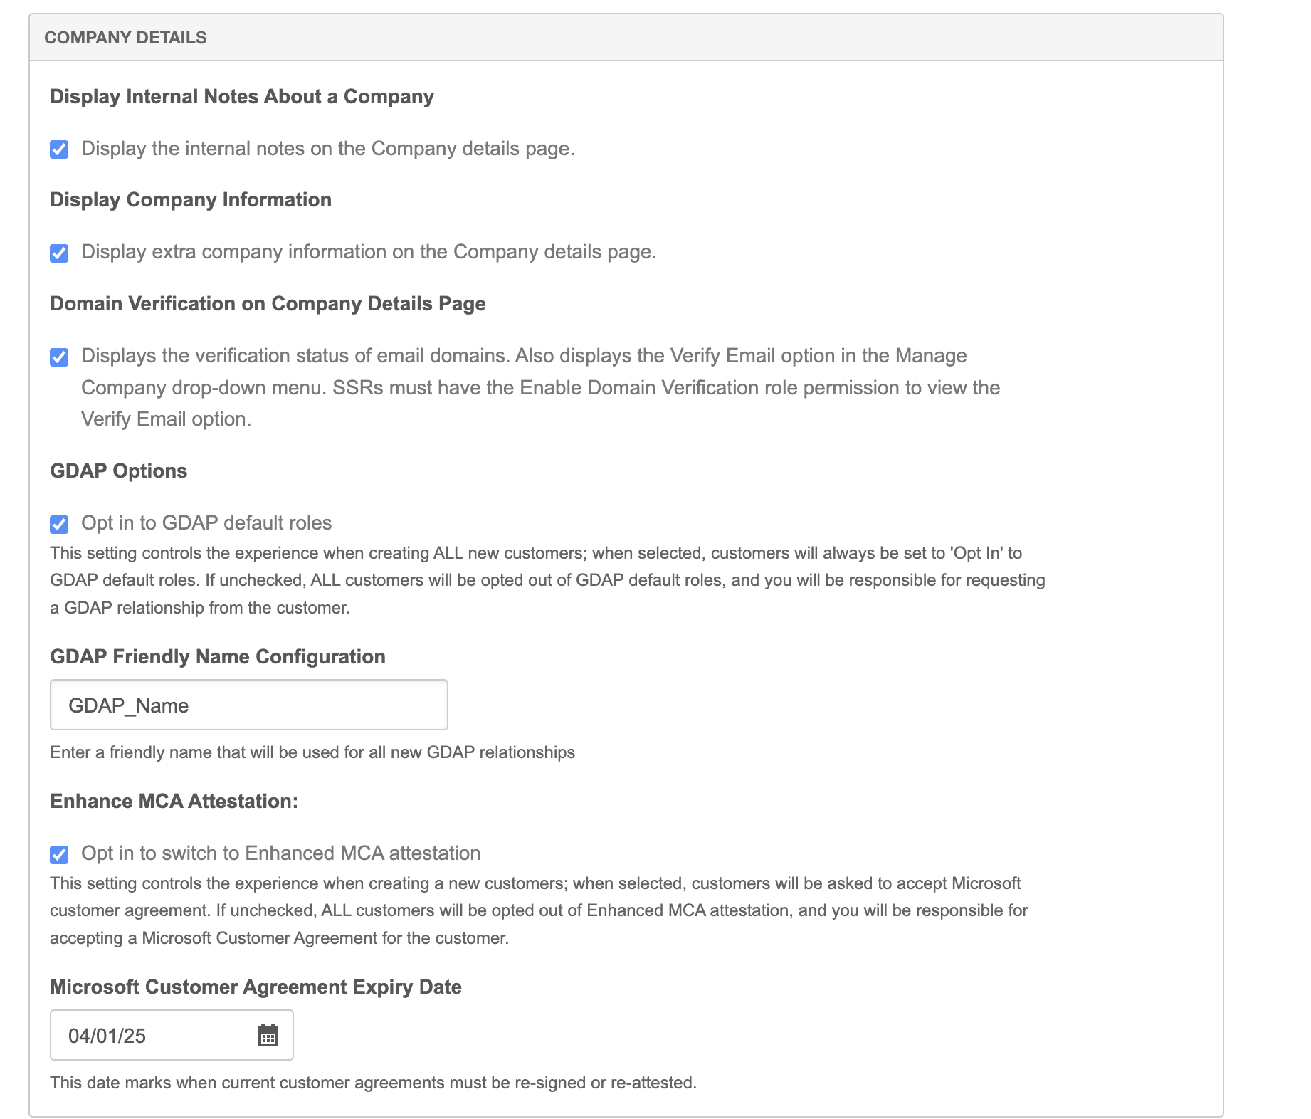Viewport: 1311px width, 1119px height.
Task: Click the 'Enter a friendly name' helper text
Action: tap(312, 752)
